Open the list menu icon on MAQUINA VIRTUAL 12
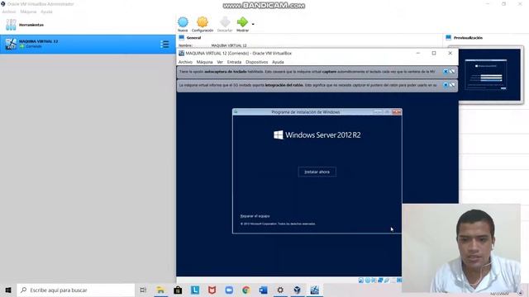Screen dimensions: 529x297 (164, 44)
